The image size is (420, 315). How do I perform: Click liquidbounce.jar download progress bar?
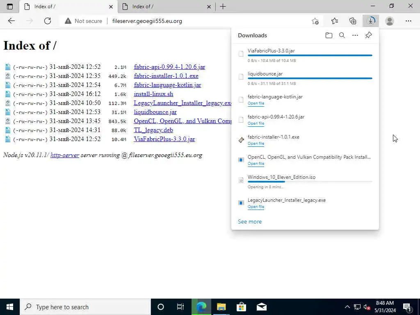click(x=310, y=78)
